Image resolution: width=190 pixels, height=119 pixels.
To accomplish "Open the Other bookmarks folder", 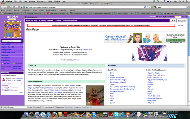I will point(72,11).
